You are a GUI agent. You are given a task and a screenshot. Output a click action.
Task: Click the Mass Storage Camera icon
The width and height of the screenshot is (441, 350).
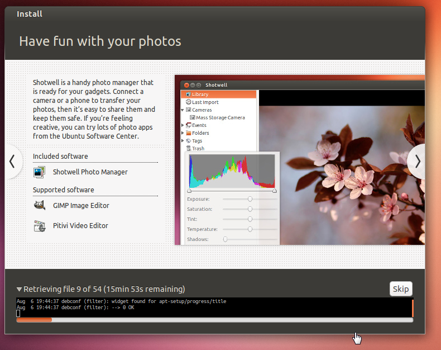[x=193, y=117]
